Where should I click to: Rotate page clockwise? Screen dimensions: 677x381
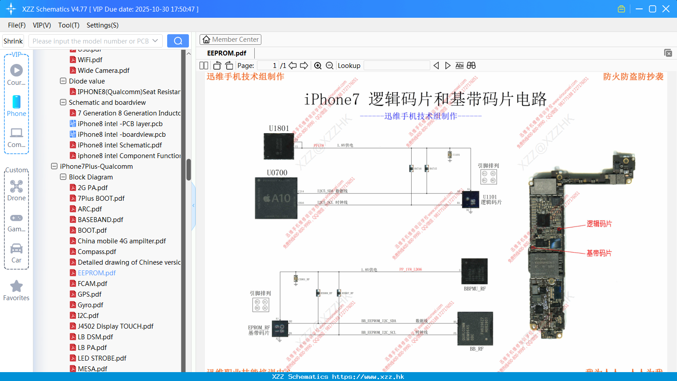click(229, 65)
